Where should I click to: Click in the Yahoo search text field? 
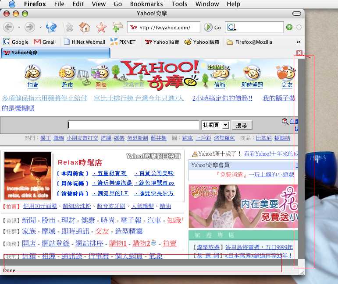(133, 126)
